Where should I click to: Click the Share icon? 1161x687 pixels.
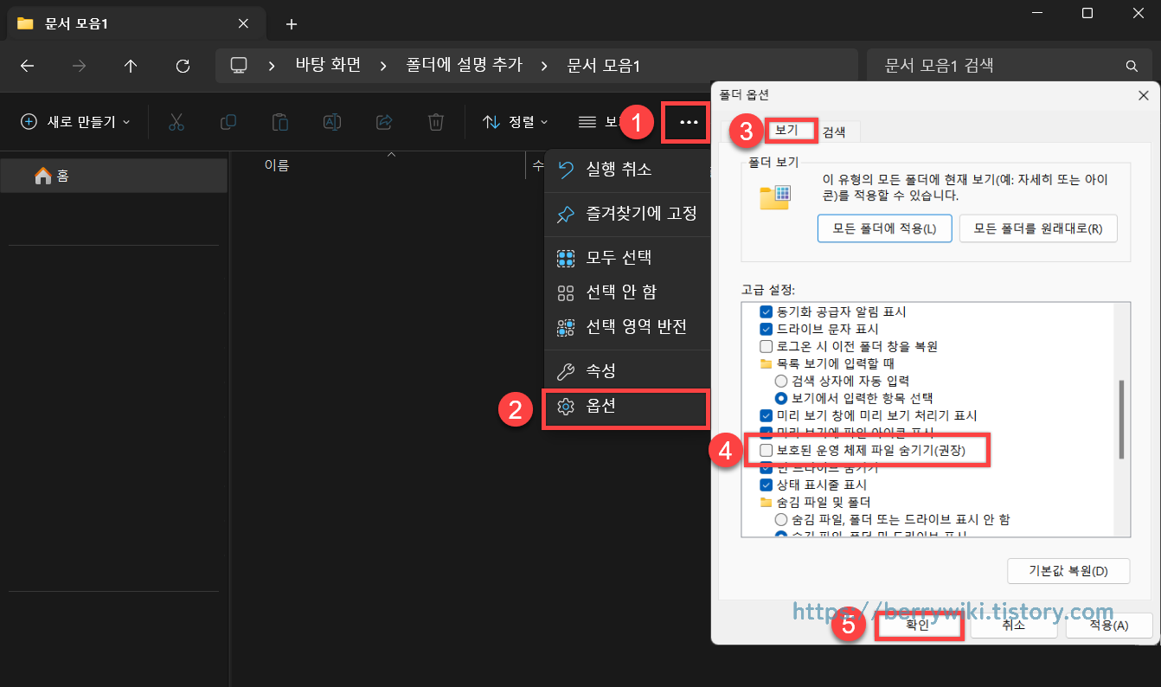tap(384, 121)
